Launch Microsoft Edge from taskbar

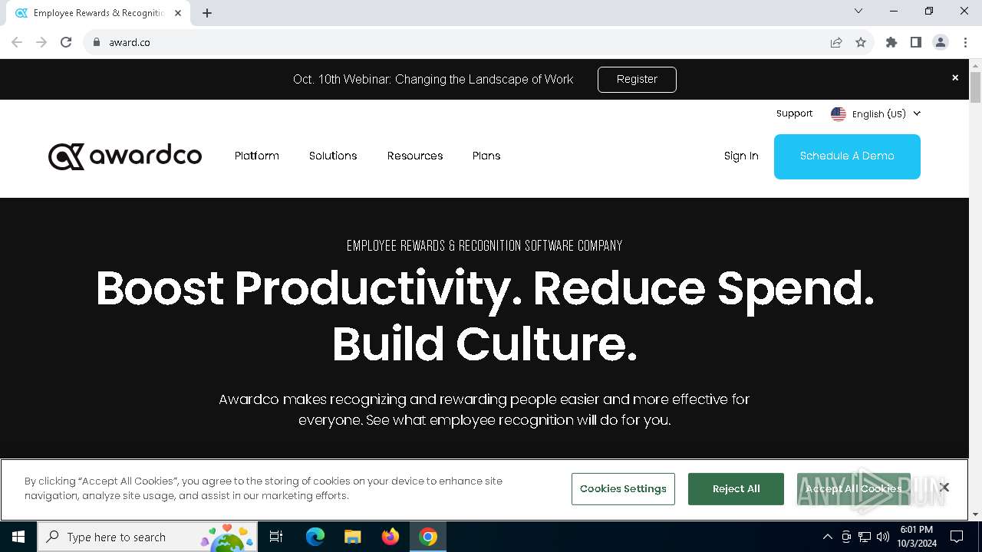(315, 537)
